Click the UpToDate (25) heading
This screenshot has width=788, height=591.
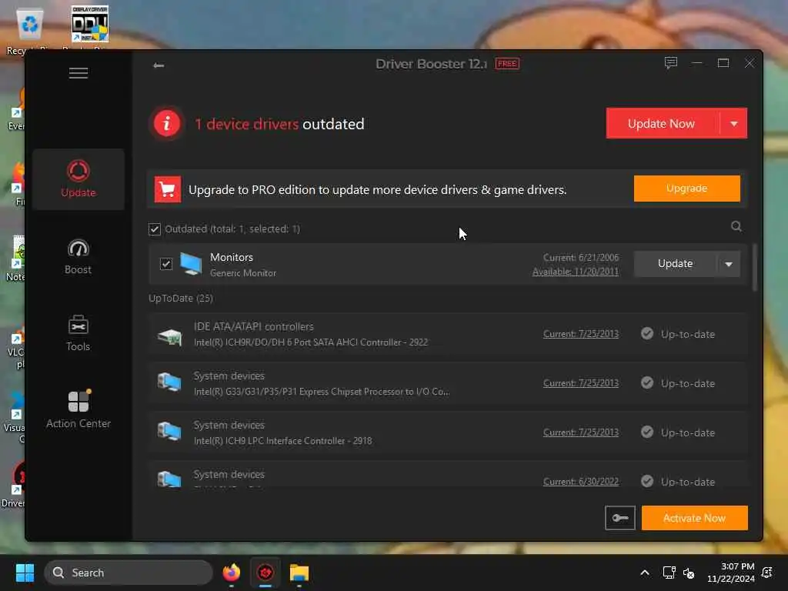click(x=181, y=299)
